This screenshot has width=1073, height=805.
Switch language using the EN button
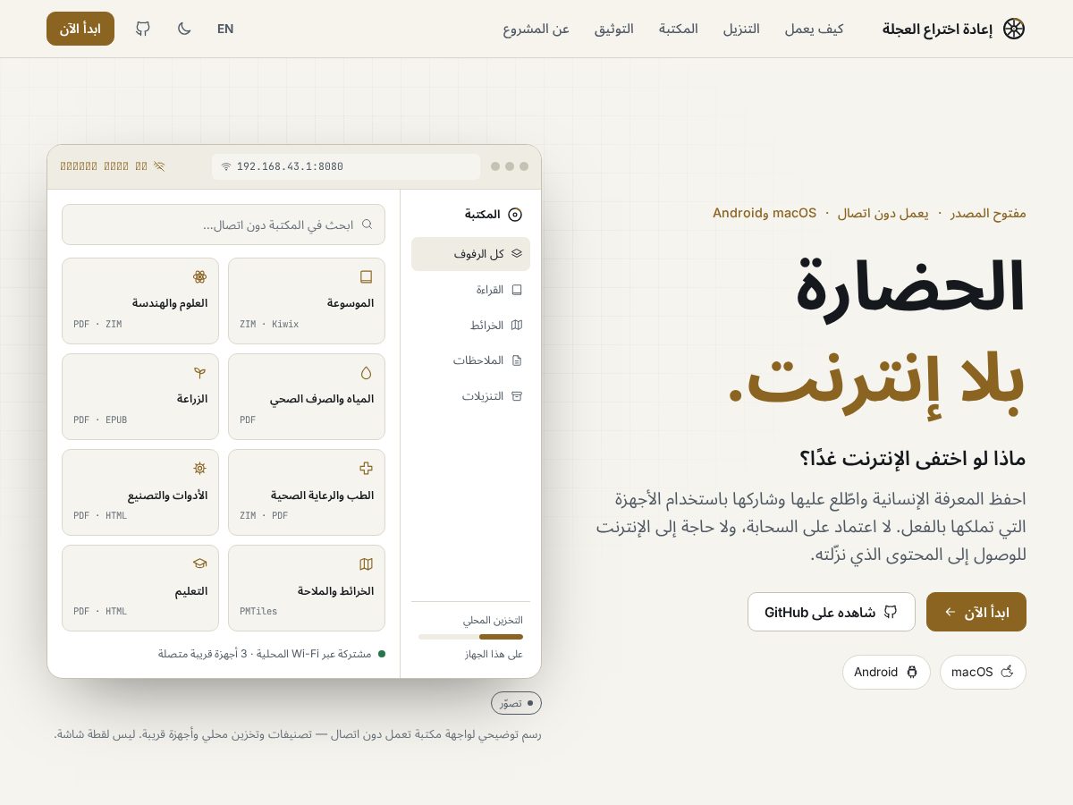(x=225, y=29)
